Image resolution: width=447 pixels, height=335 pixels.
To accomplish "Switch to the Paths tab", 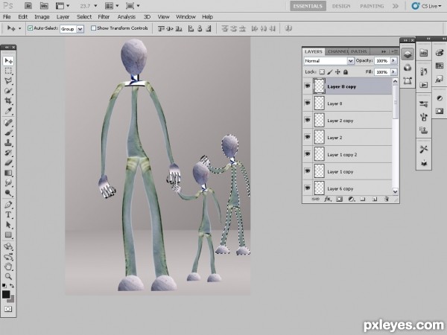I will coord(358,51).
